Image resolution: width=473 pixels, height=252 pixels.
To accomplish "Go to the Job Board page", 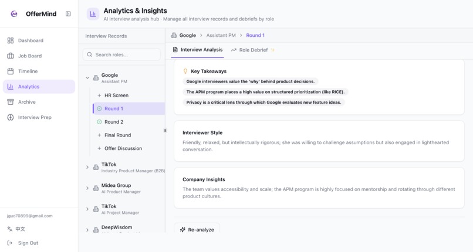I will pyautogui.click(x=39, y=56).
